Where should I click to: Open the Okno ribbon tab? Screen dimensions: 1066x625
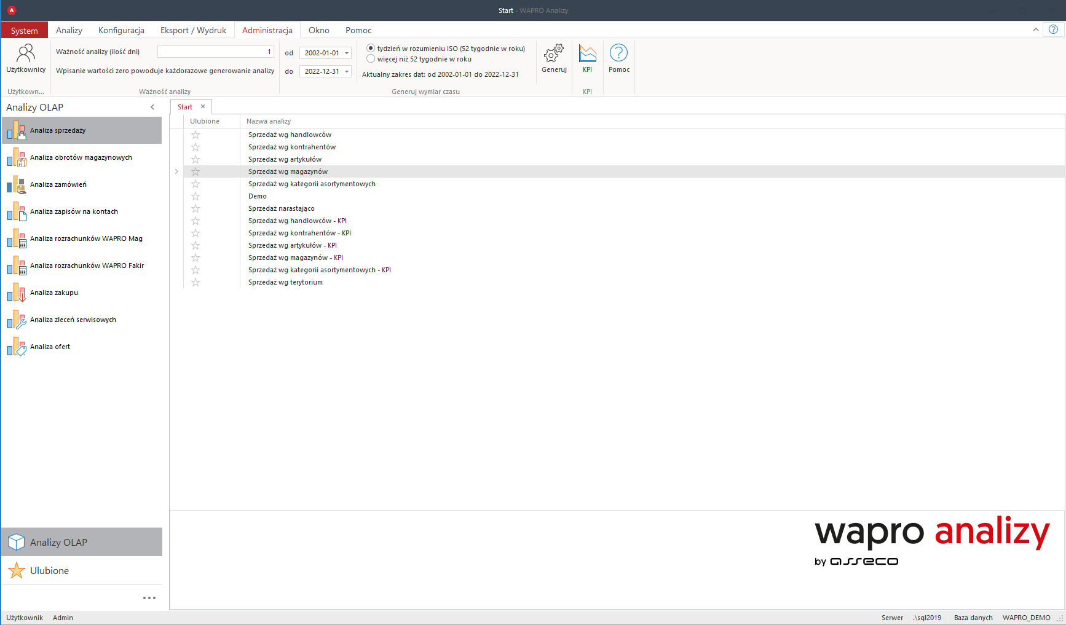point(319,30)
